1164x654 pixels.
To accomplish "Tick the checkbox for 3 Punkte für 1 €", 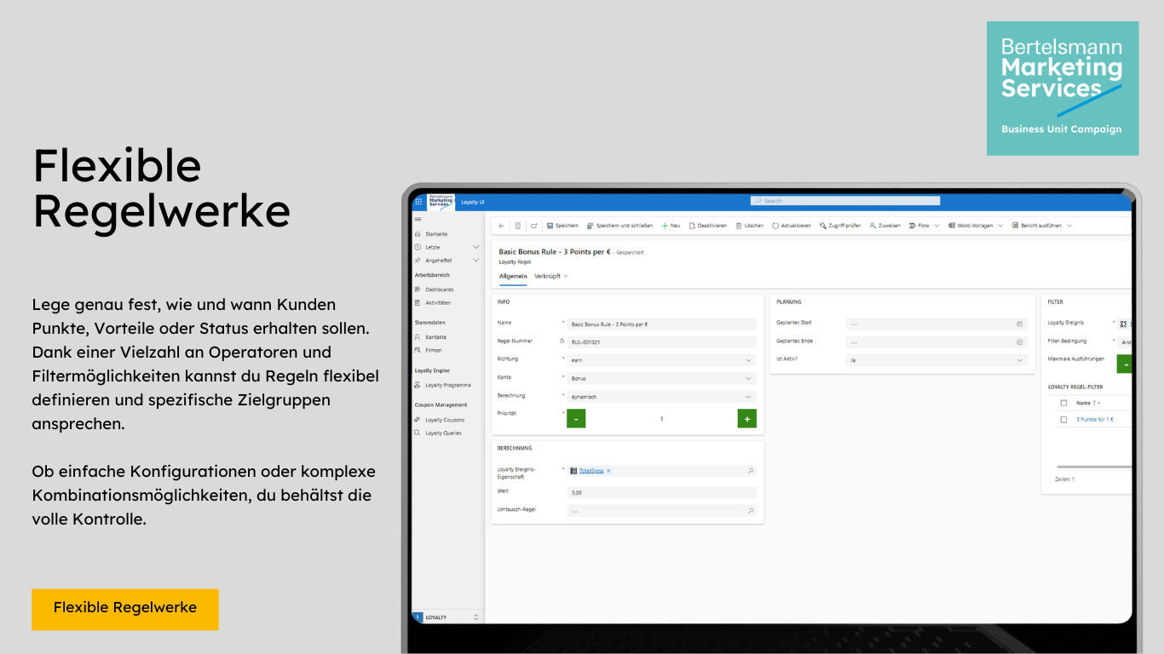I will point(1063,420).
